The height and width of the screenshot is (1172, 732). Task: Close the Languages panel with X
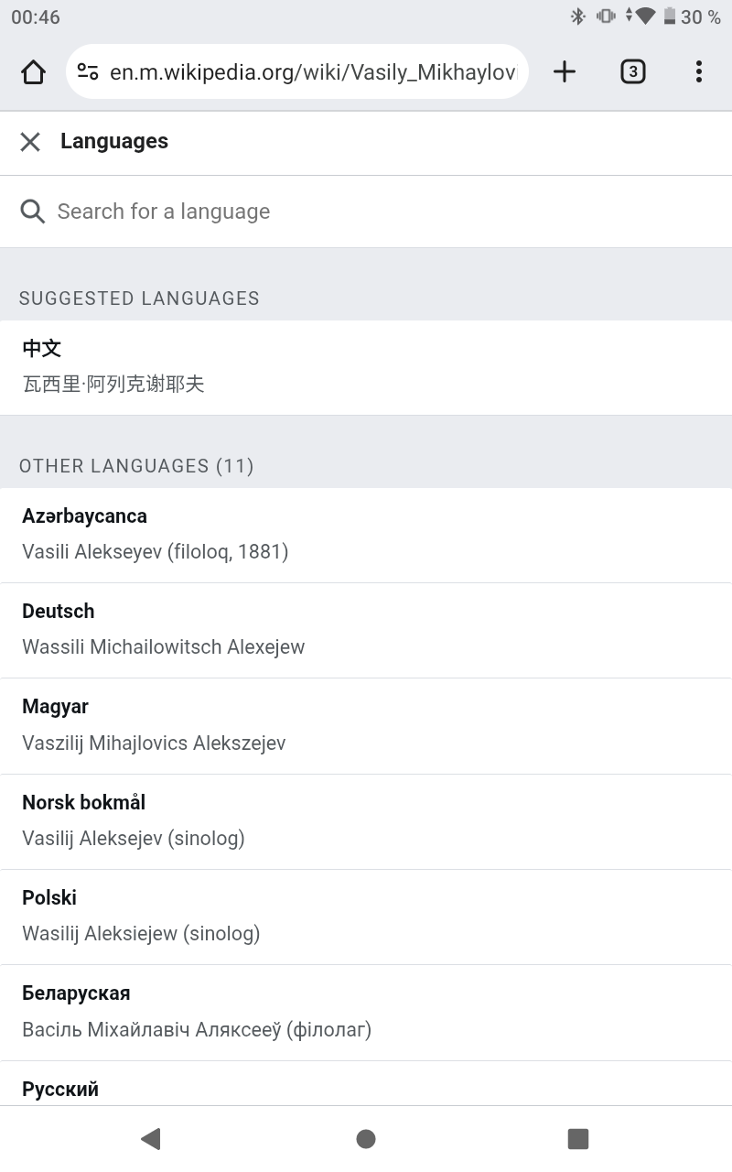30,141
